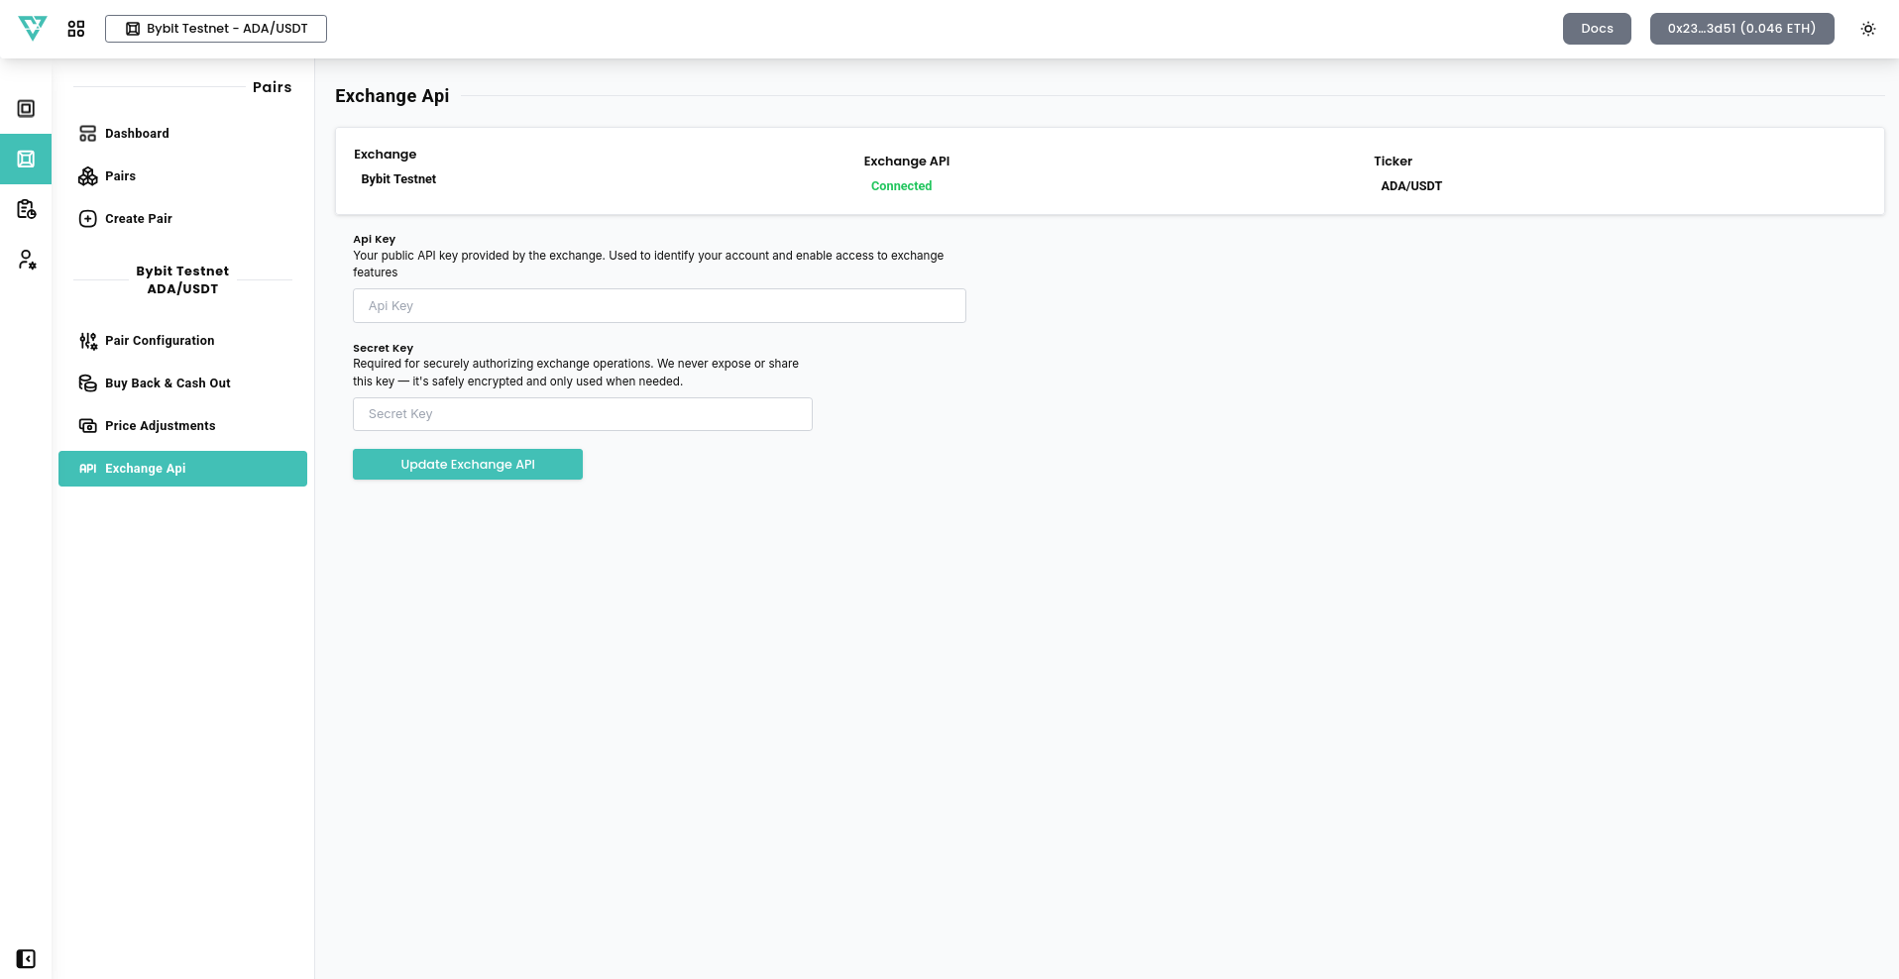Open Pair Configuration settings
This screenshot has width=1899, height=979.
159,341
